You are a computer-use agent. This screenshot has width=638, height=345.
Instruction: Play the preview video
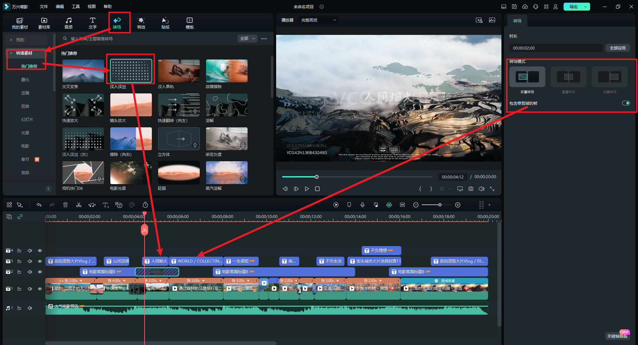click(307, 189)
